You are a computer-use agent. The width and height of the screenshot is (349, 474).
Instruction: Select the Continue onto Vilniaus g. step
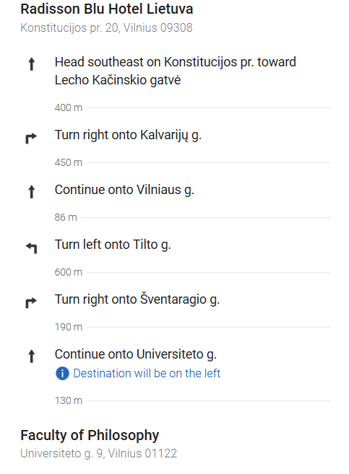click(124, 190)
